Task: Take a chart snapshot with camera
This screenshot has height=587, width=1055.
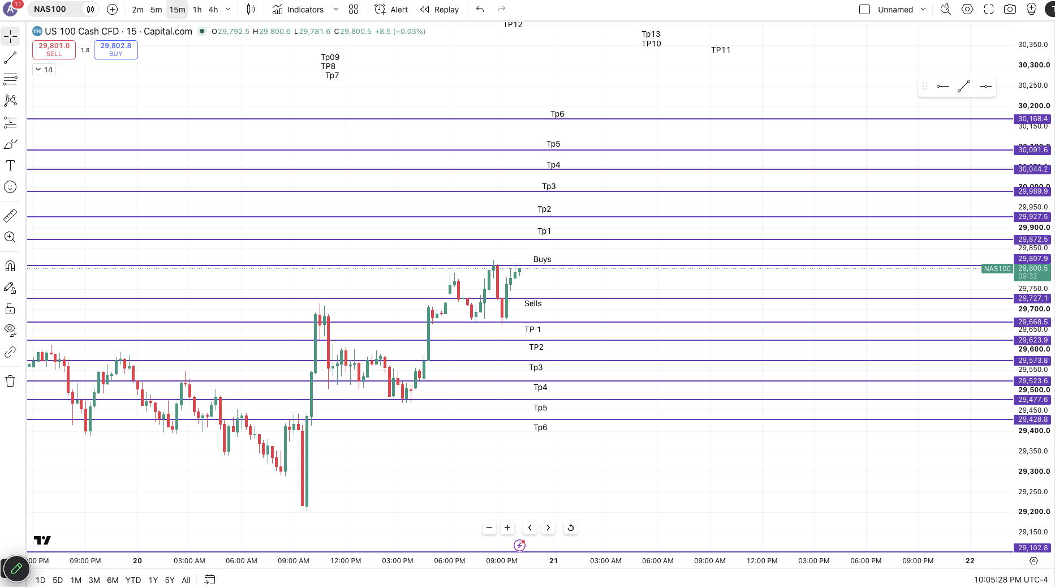Action: [x=1010, y=9]
